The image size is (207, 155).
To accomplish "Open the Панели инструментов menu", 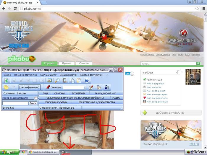I will click(25, 75).
